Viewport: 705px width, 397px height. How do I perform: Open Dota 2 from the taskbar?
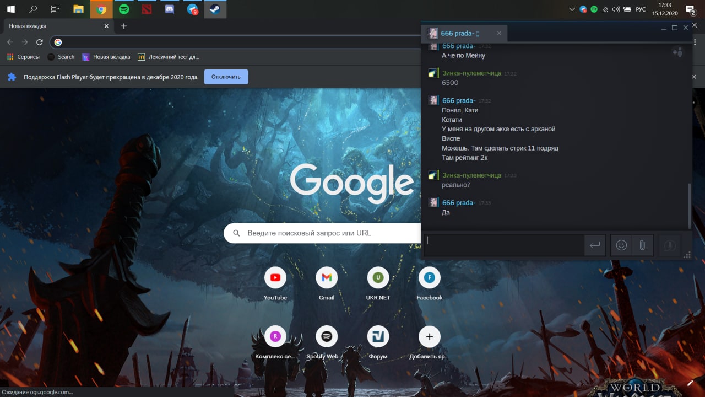147,9
